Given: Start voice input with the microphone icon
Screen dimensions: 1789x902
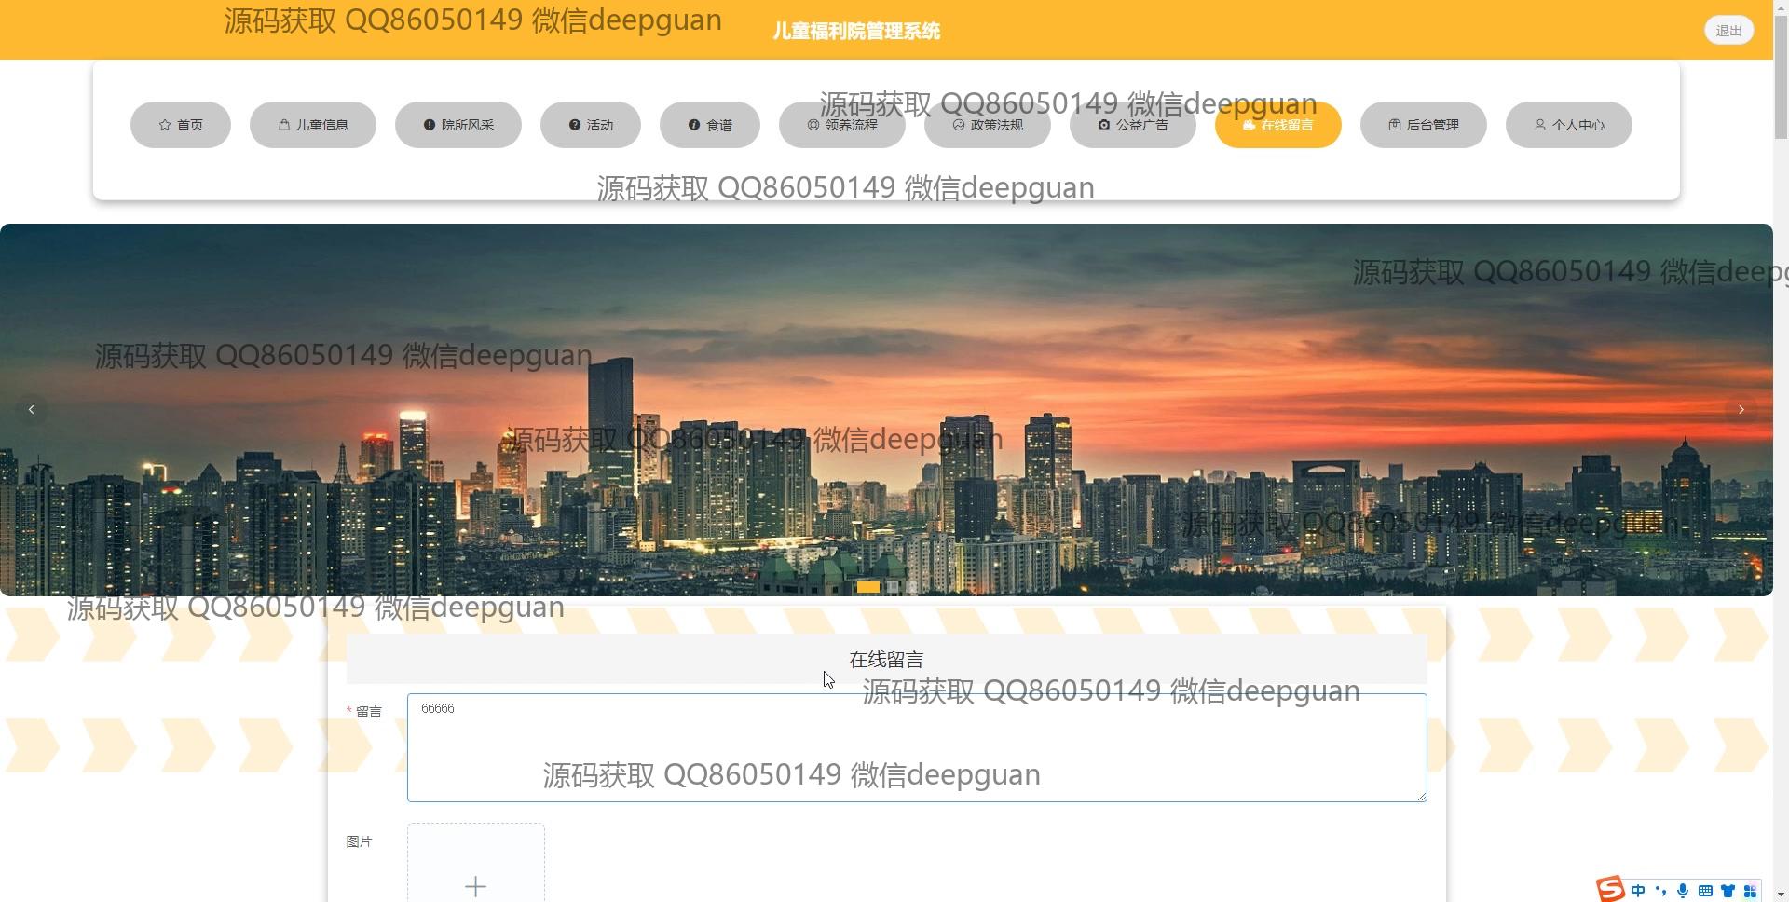Looking at the screenshot, I should coord(1683,891).
